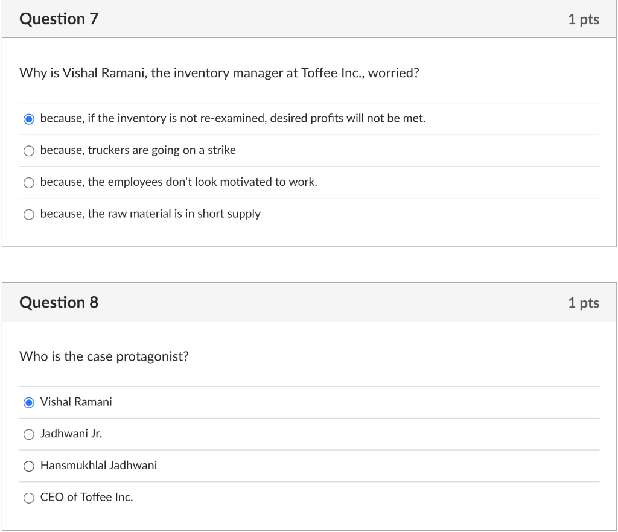This screenshot has width=618, height=532.
Task: Choose the truckers going on strike radio button
Action: [x=29, y=151]
